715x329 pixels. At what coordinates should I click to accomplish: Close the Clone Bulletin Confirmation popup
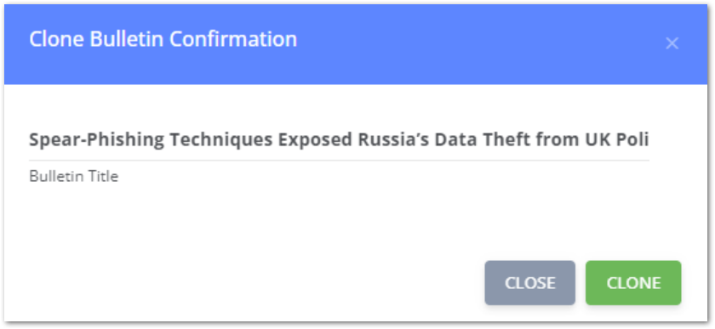coord(672,43)
